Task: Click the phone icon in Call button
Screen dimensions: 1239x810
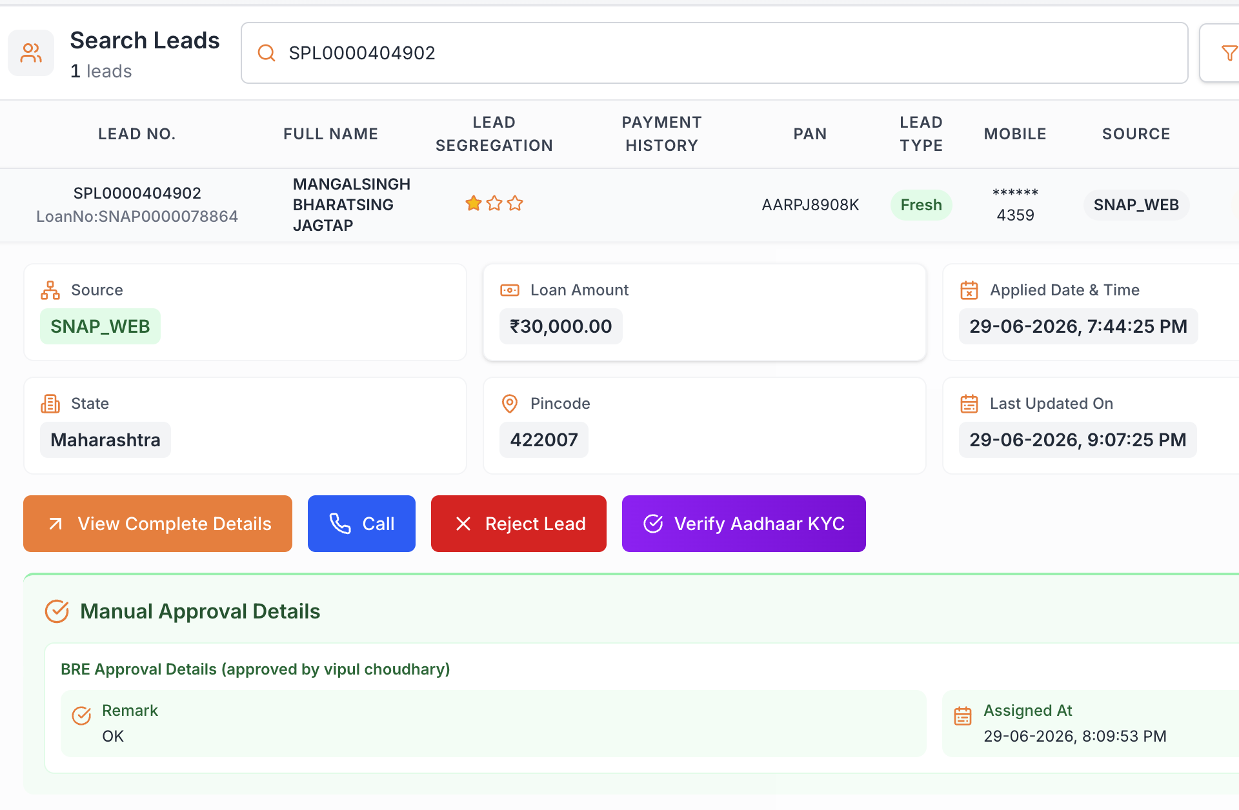Action: pyautogui.click(x=340, y=524)
